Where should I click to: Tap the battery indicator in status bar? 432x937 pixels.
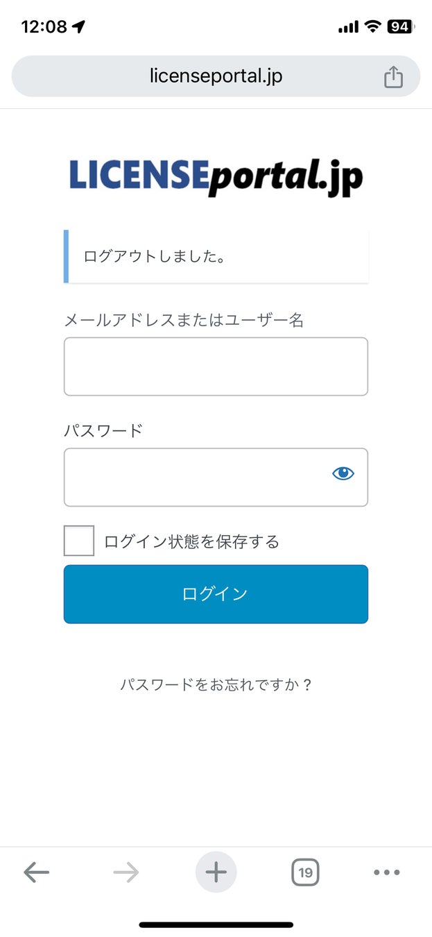pyautogui.click(x=401, y=27)
